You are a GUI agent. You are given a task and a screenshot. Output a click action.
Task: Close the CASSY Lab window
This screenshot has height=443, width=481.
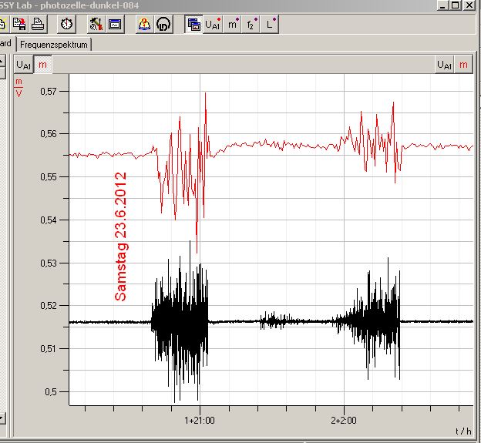(x=469, y=5)
